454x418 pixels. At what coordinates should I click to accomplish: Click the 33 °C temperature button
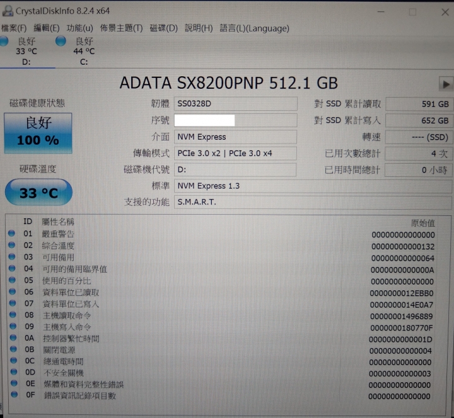[x=38, y=192]
